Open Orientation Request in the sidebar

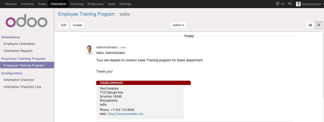(18, 51)
